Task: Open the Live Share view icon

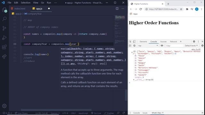Action: coord(4,57)
